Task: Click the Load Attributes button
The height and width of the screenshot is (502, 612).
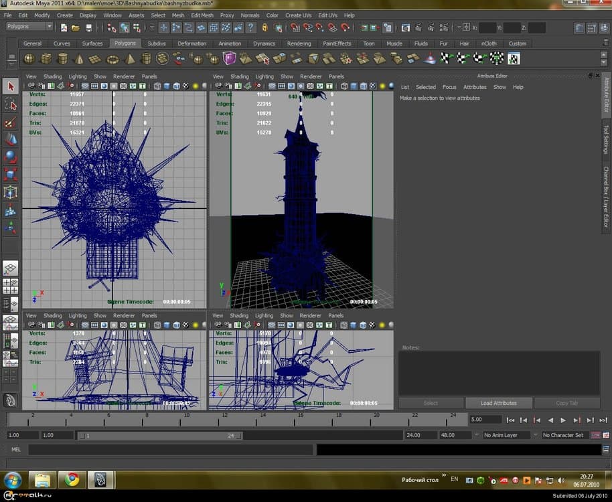Action: tap(498, 403)
